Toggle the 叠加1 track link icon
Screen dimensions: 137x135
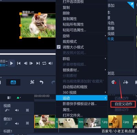point(7,123)
